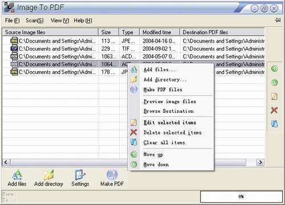
Task: Click file icon of the 1064 size row
Action: 14,64
